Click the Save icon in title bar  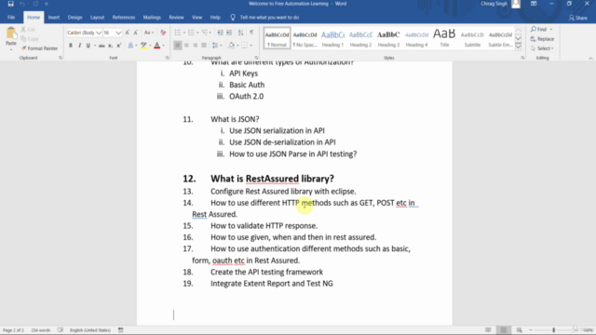[x=10, y=4]
